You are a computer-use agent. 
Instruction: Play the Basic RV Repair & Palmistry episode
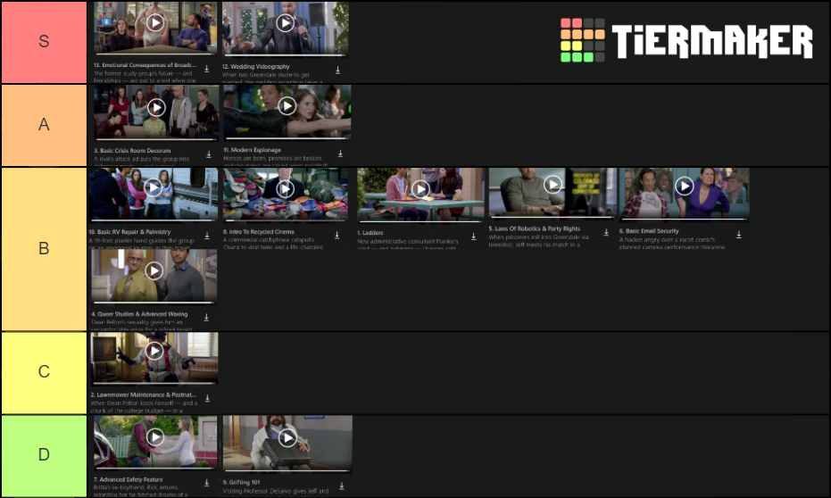coord(154,187)
